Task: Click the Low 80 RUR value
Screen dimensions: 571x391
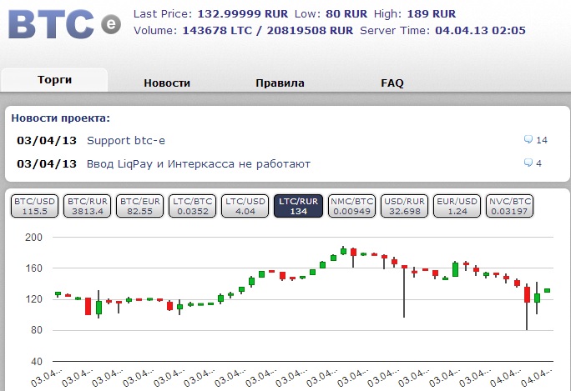Action: 346,14
